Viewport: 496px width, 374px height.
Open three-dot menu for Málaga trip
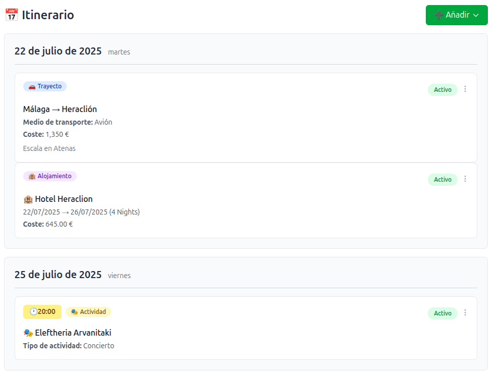[x=465, y=89]
